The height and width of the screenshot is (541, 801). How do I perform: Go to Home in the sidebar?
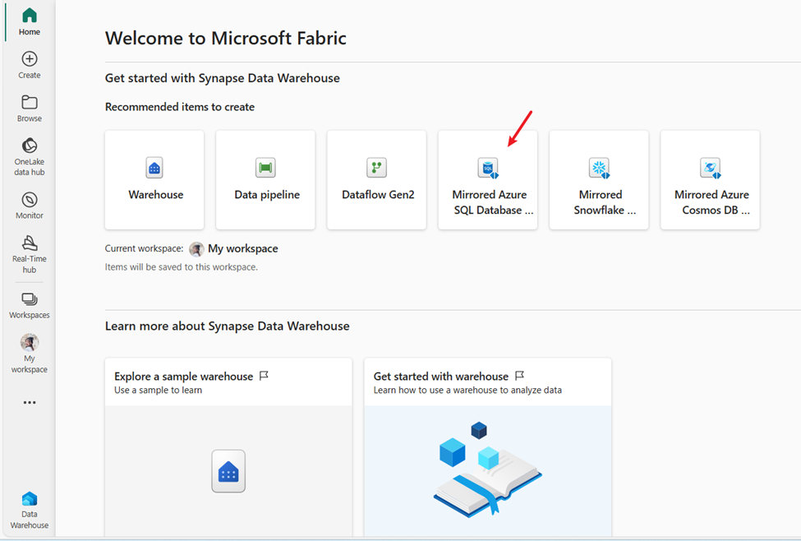(29, 21)
